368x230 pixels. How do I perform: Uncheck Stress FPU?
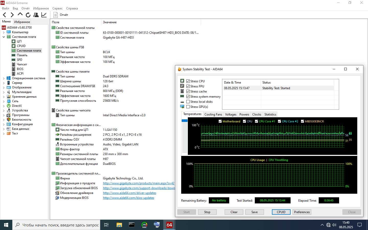tap(188, 86)
